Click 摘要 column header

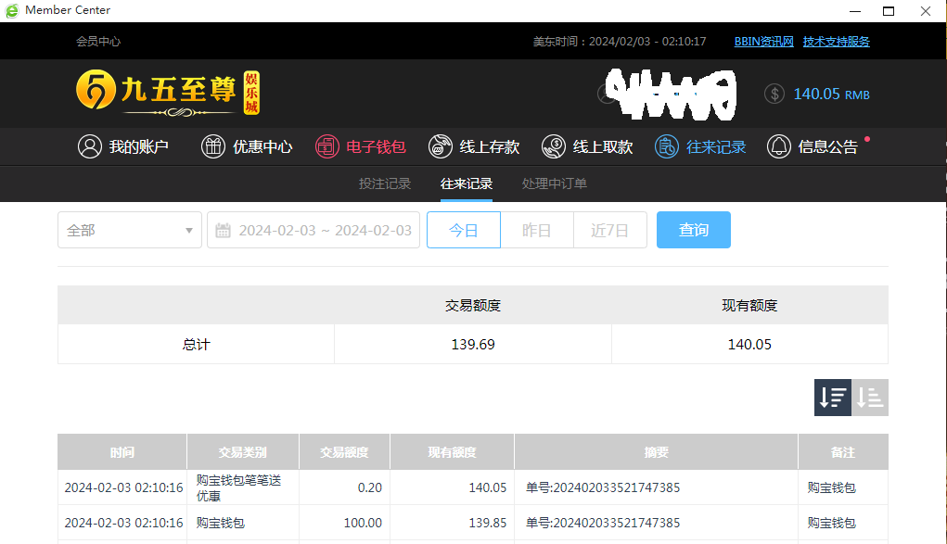pyautogui.click(x=657, y=452)
